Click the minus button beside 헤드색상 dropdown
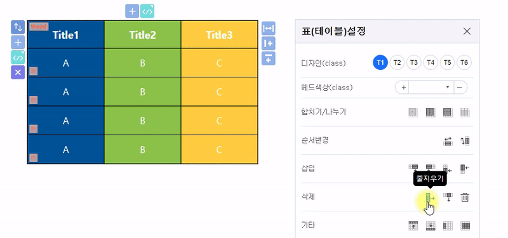 click(x=460, y=88)
